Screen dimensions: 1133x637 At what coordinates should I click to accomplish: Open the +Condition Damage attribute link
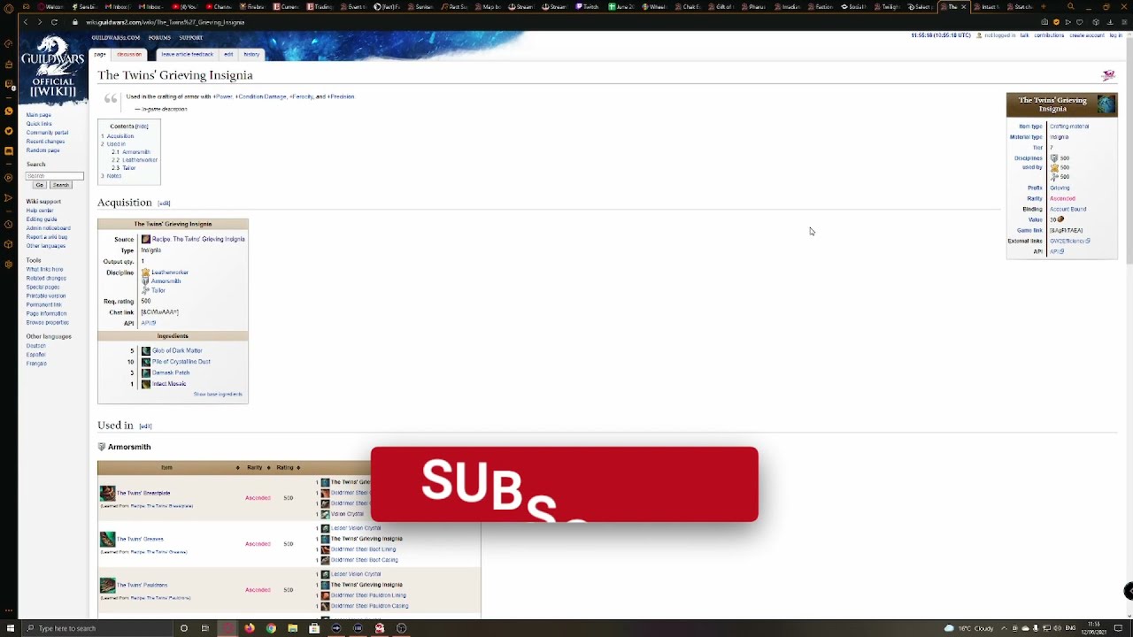pos(261,96)
